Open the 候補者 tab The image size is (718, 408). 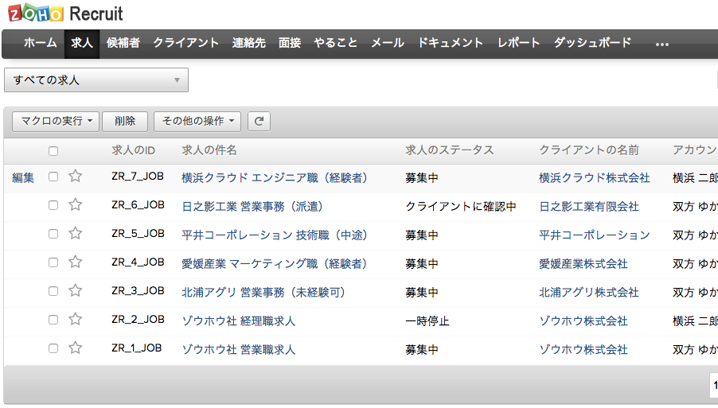tap(123, 43)
